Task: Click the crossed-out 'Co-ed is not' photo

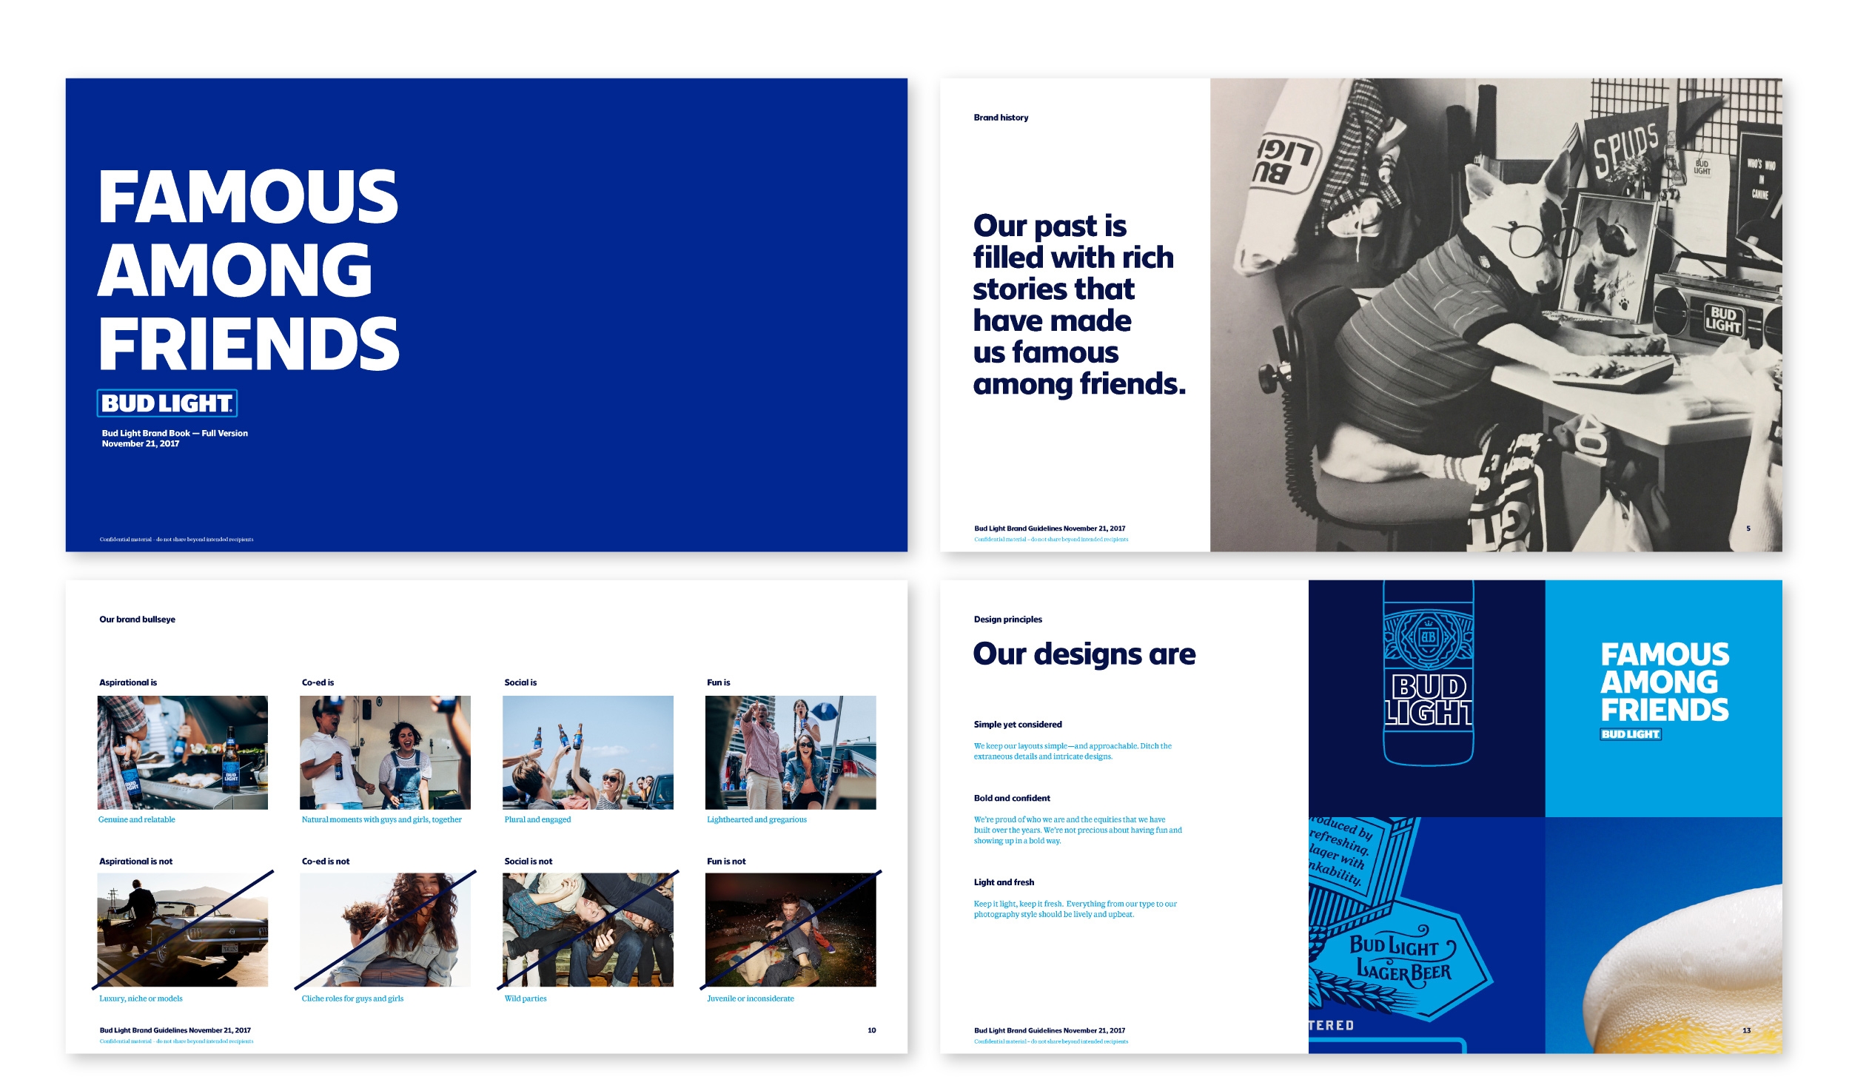Action: [385, 930]
